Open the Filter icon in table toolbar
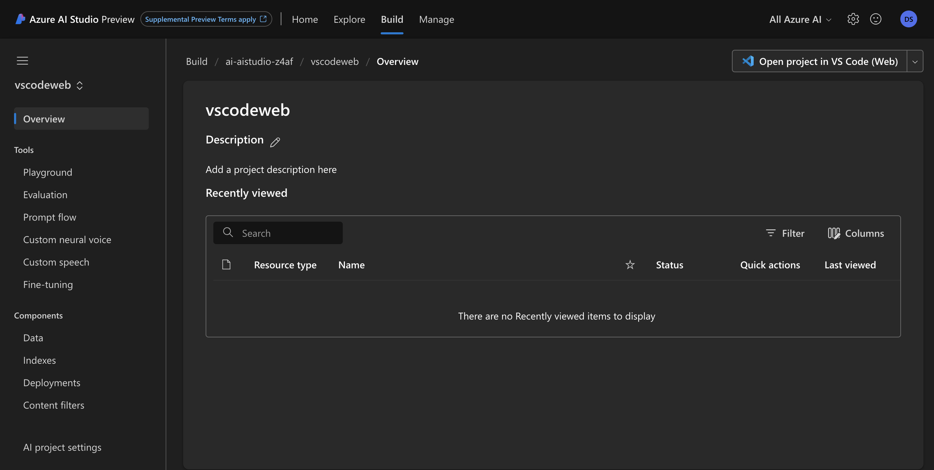The image size is (934, 470). (770, 233)
